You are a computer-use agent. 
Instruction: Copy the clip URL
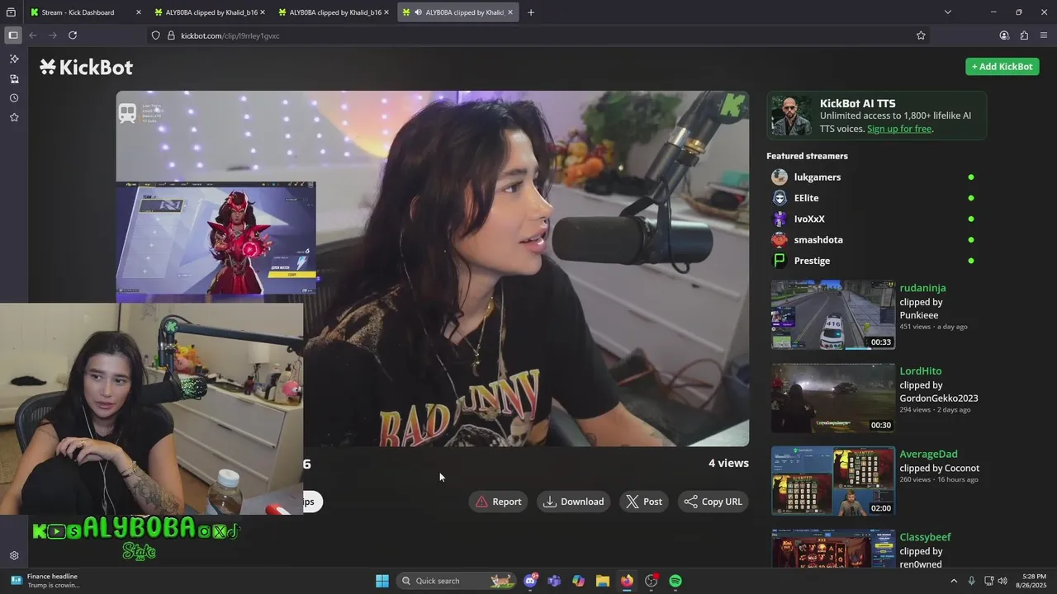pyautogui.click(x=713, y=502)
